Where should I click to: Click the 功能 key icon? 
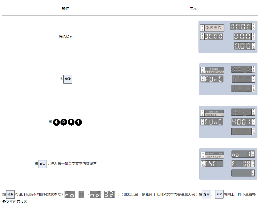[68, 79]
